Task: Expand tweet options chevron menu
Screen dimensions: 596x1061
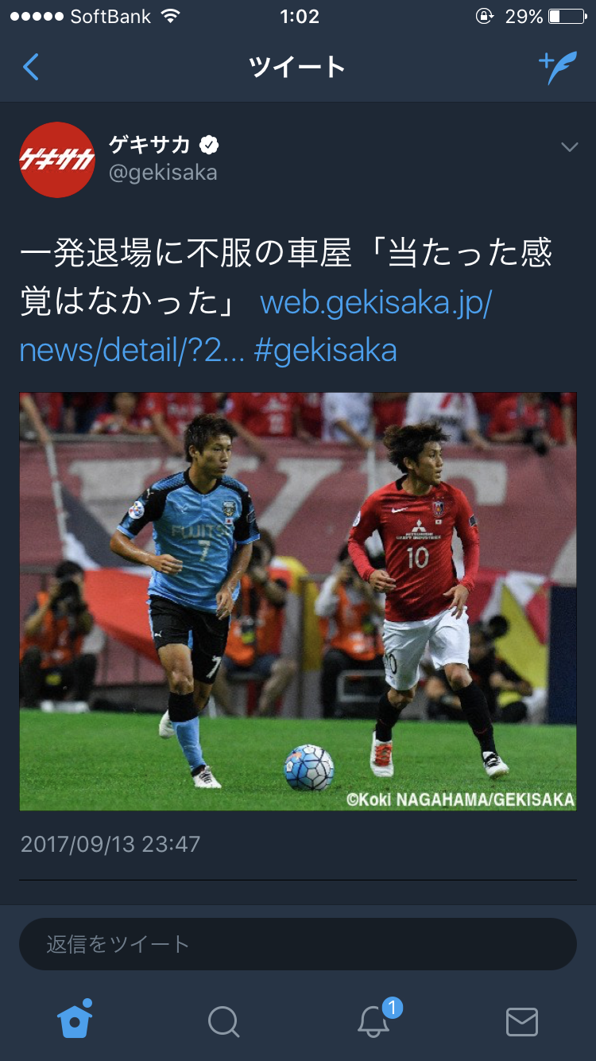Action: pyautogui.click(x=569, y=147)
